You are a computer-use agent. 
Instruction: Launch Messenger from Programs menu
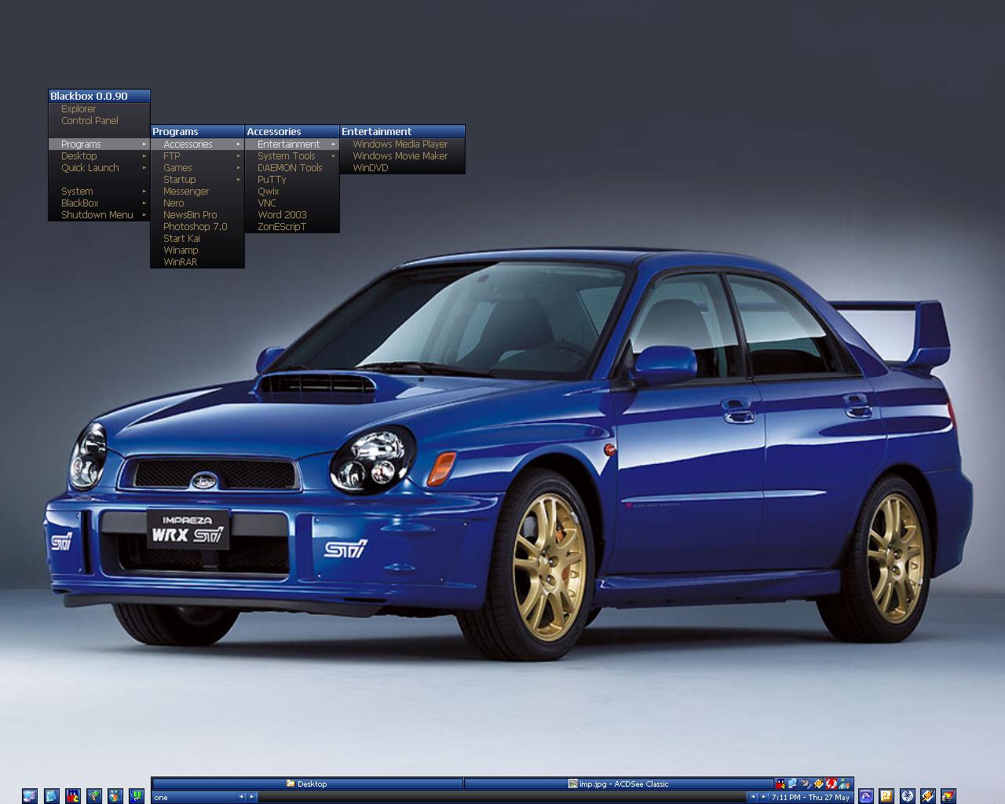pyautogui.click(x=197, y=192)
